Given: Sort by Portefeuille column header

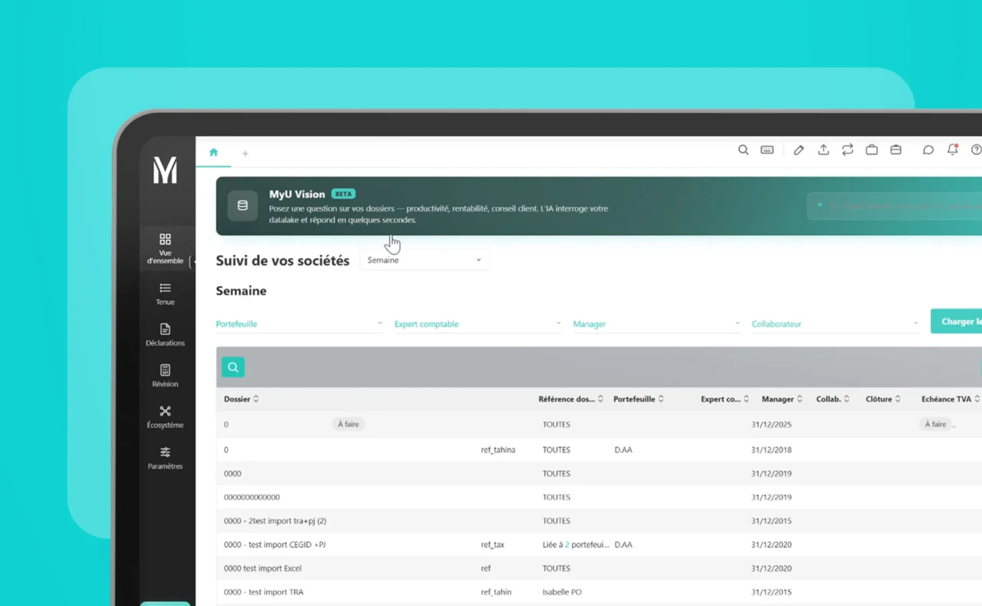Looking at the screenshot, I should click(639, 399).
